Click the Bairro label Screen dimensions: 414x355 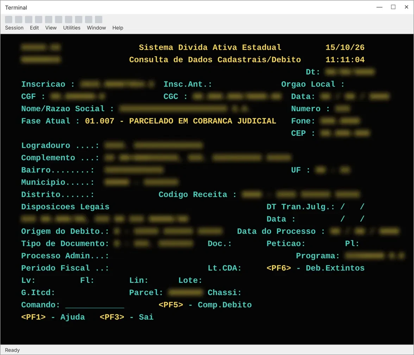(58, 170)
